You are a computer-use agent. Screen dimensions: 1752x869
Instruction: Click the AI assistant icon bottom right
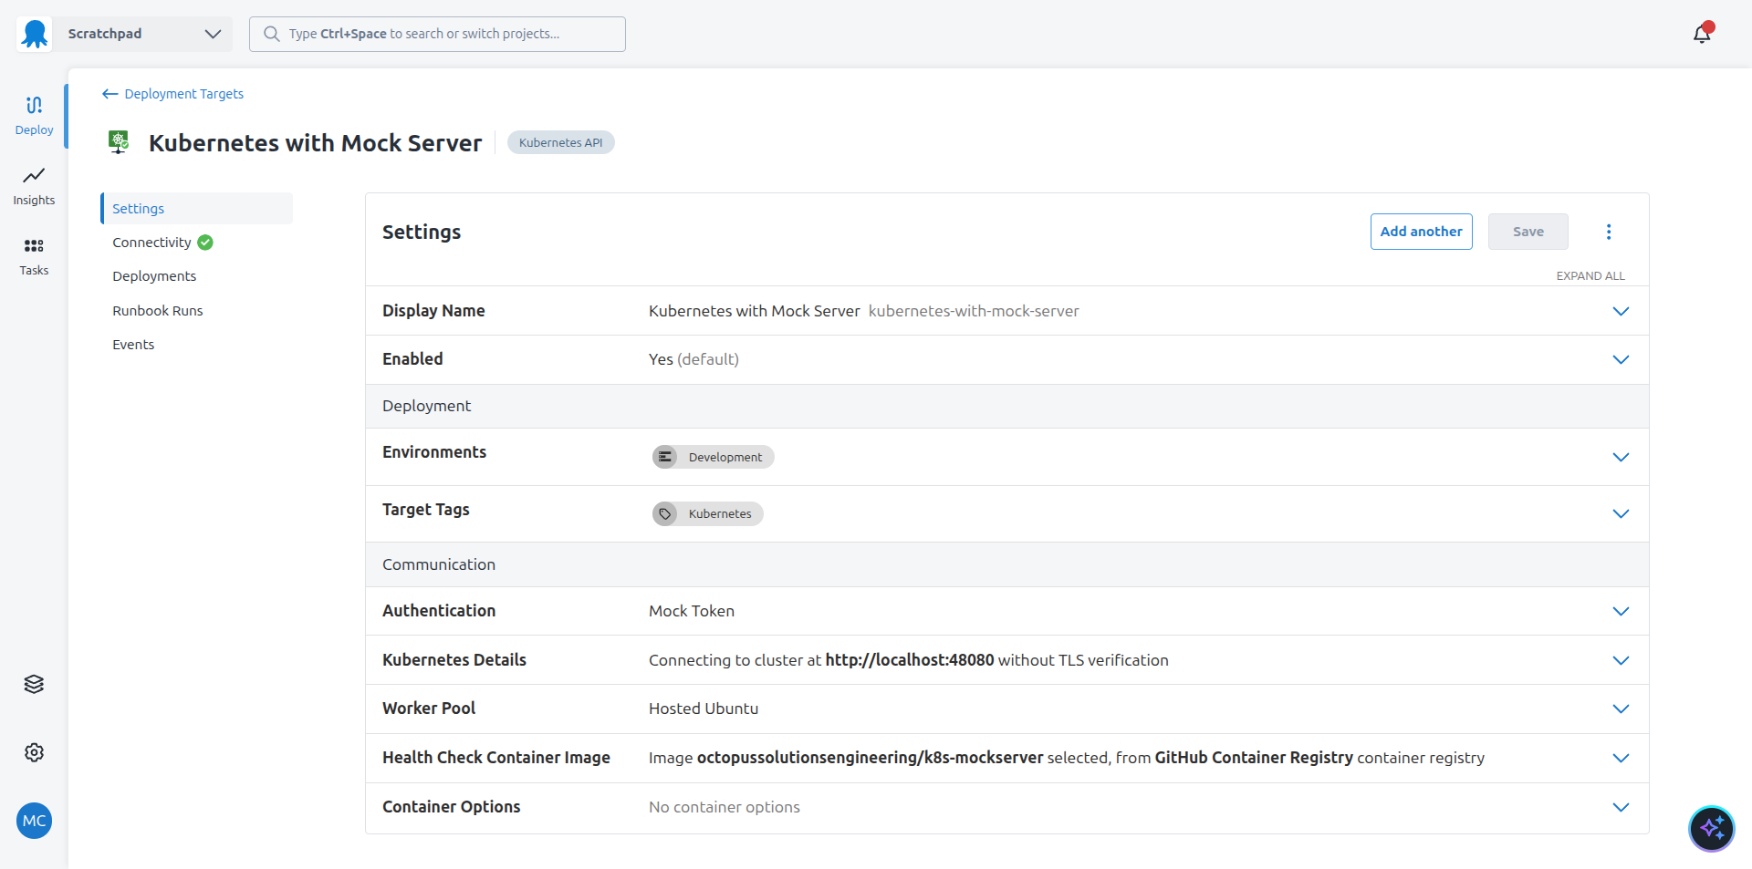[x=1712, y=828]
